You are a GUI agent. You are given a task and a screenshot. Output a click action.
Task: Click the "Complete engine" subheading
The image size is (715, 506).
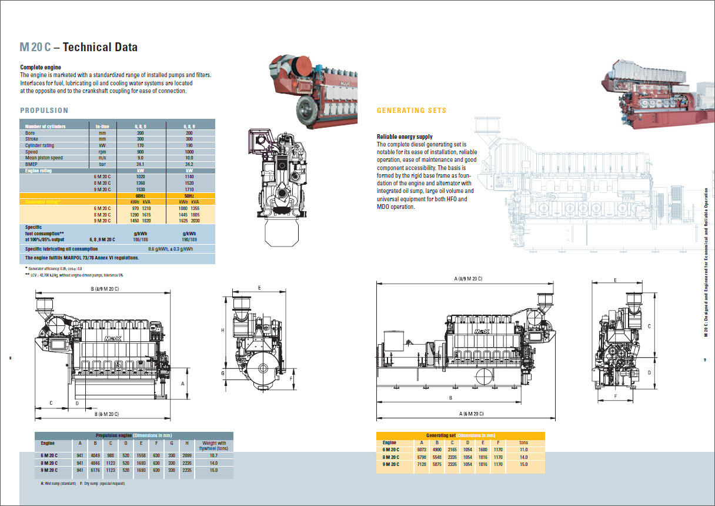[x=41, y=68]
